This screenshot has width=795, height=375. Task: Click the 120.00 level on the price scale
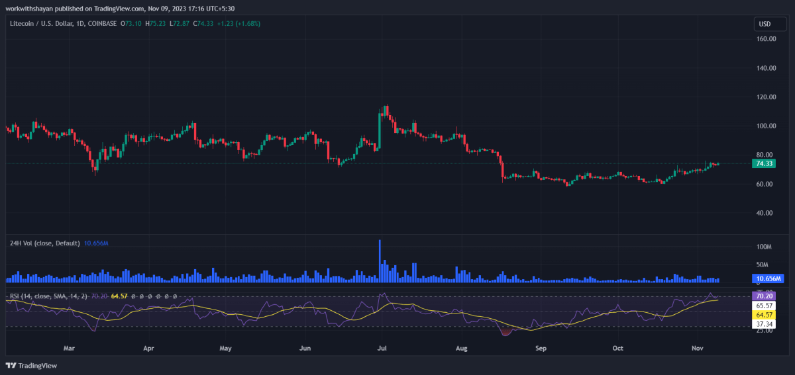point(766,97)
